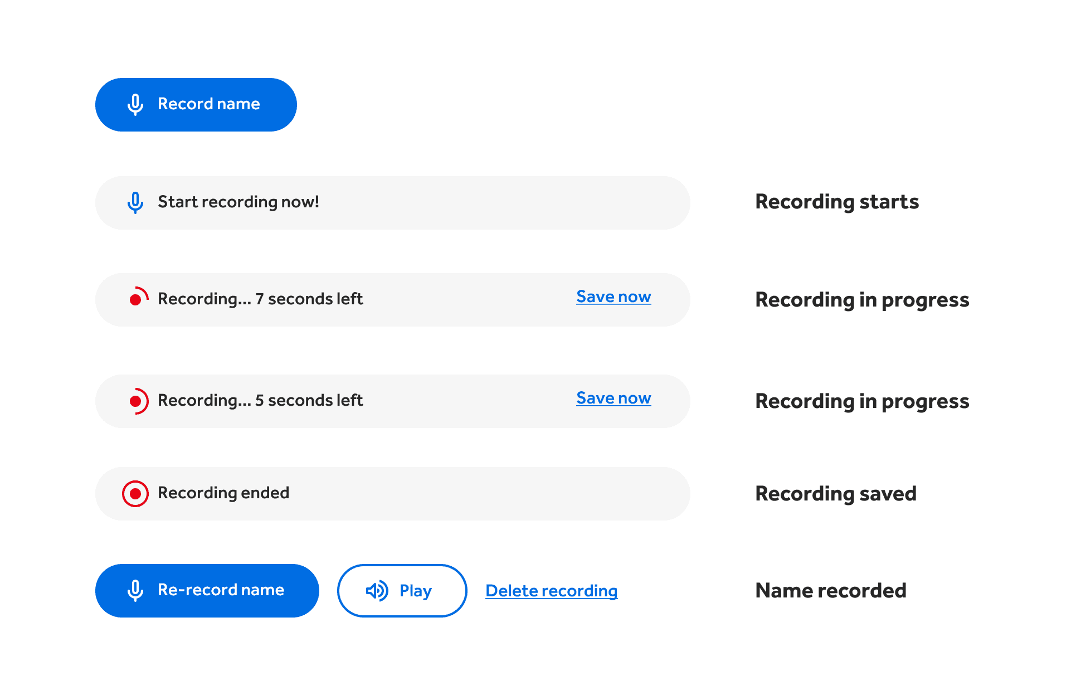The height and width of the screenshot is (700, 1081).
Task: Click microphone icon in Re-record name button
Action: (x=135, y=591)
